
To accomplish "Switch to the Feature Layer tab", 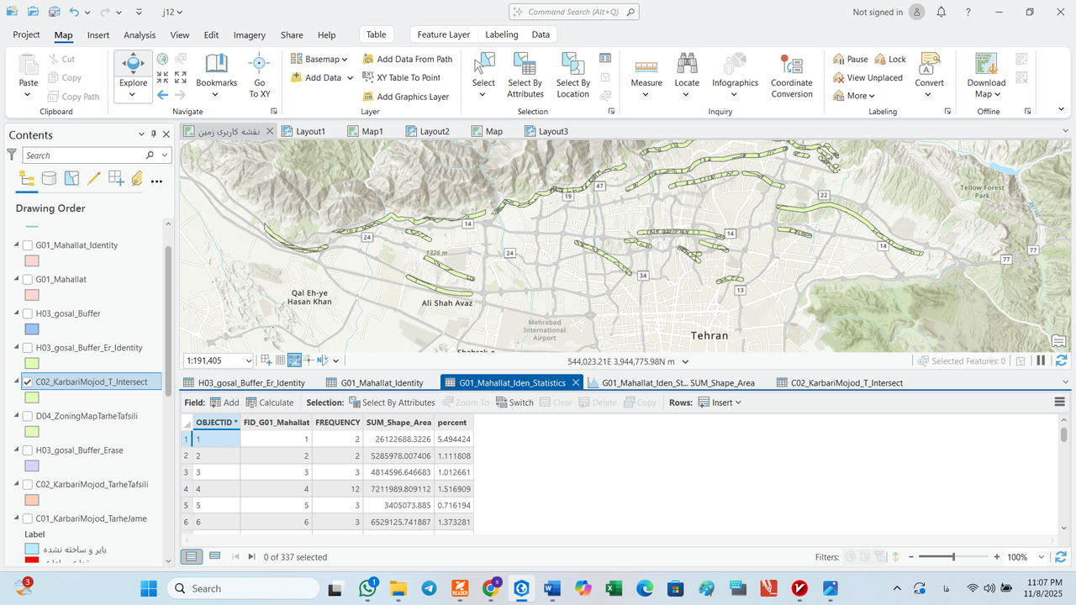I will pyautogui.click(x=444, y=34).
